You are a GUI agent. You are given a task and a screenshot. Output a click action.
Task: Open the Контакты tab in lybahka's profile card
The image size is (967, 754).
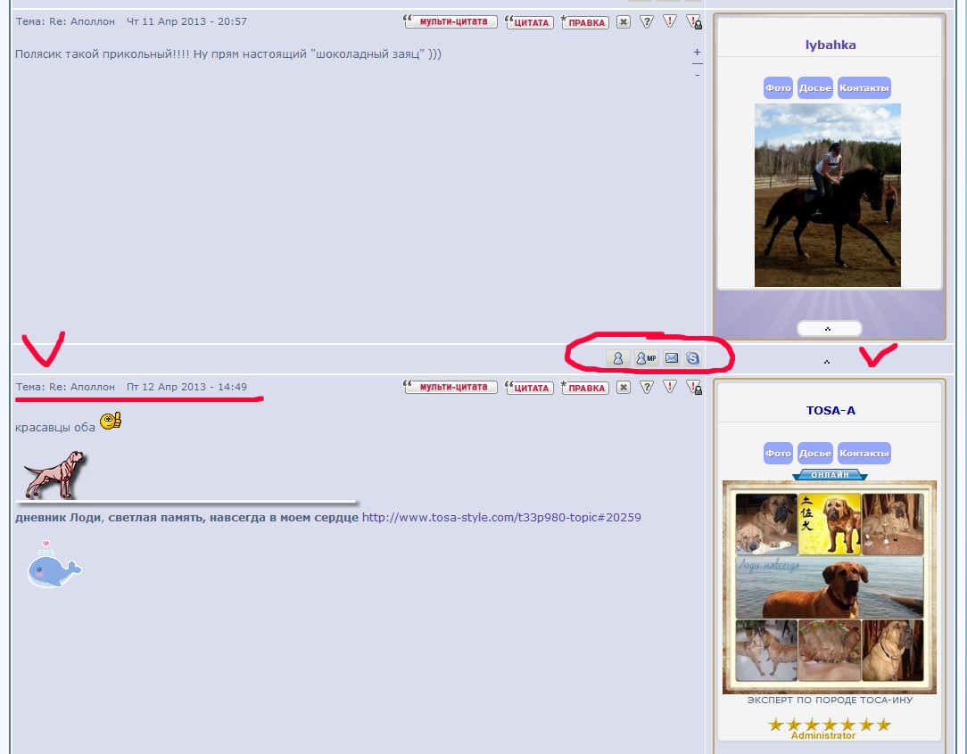coord(864,87)
